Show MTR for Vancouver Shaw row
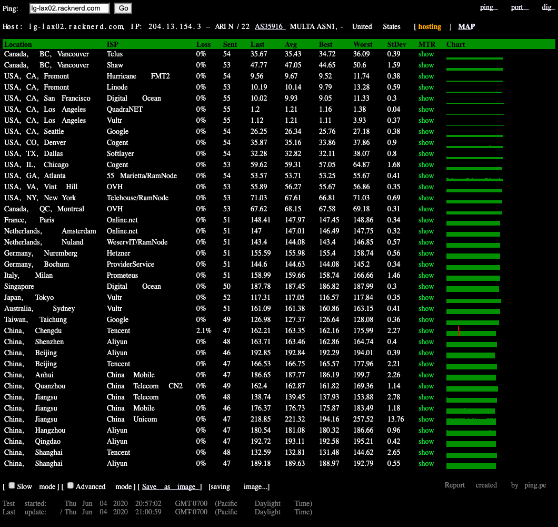This screenshot has height=527, width=558. coord(426,65)
